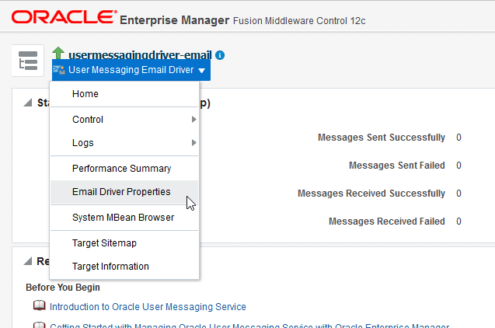Screen dimensions: 495x328
Task: Open User Messaging Email Driver dropdown menu
Action: [x=131, y=70]
